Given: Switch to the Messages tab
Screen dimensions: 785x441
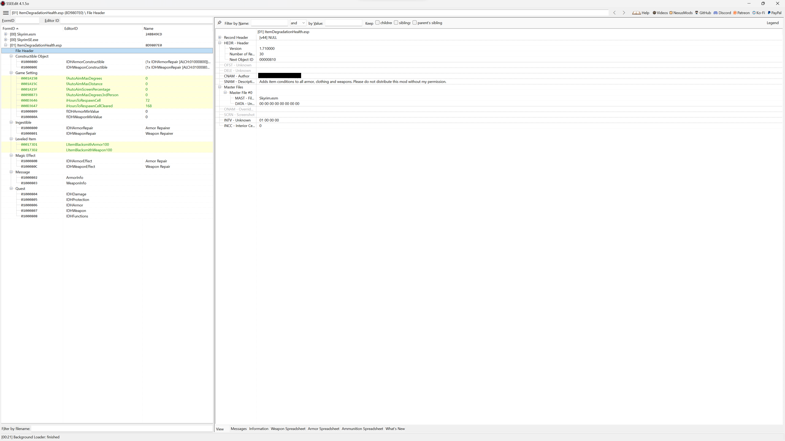Looking at the screenshot, I should (239, 429).
